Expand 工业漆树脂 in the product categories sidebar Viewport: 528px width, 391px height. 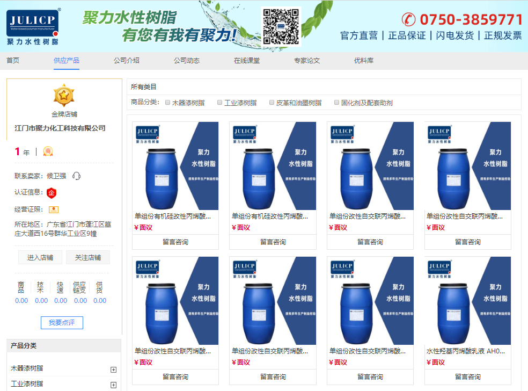click(113, 385)
